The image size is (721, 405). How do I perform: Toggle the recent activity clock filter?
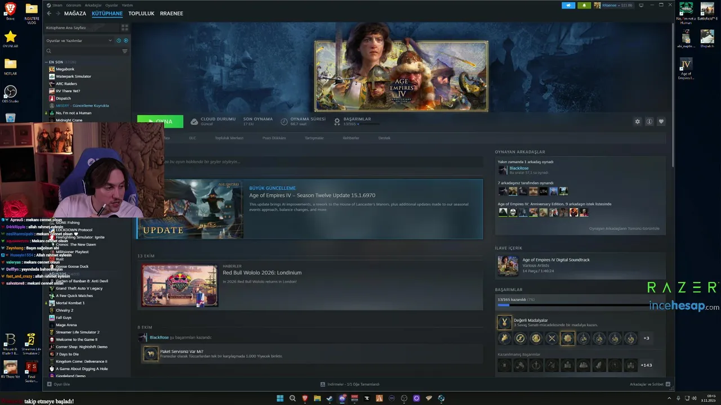[x=118, y=40]
